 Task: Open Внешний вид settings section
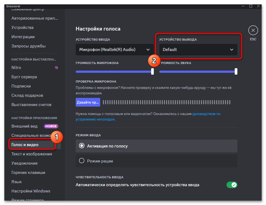(25, 126)
